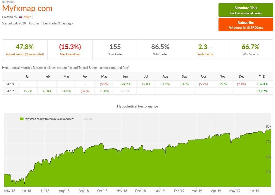The image size is (275, 195).
Task: Click the Russian flag icon beside MAP
Action: pyautogui.click(x=21, y=17)
